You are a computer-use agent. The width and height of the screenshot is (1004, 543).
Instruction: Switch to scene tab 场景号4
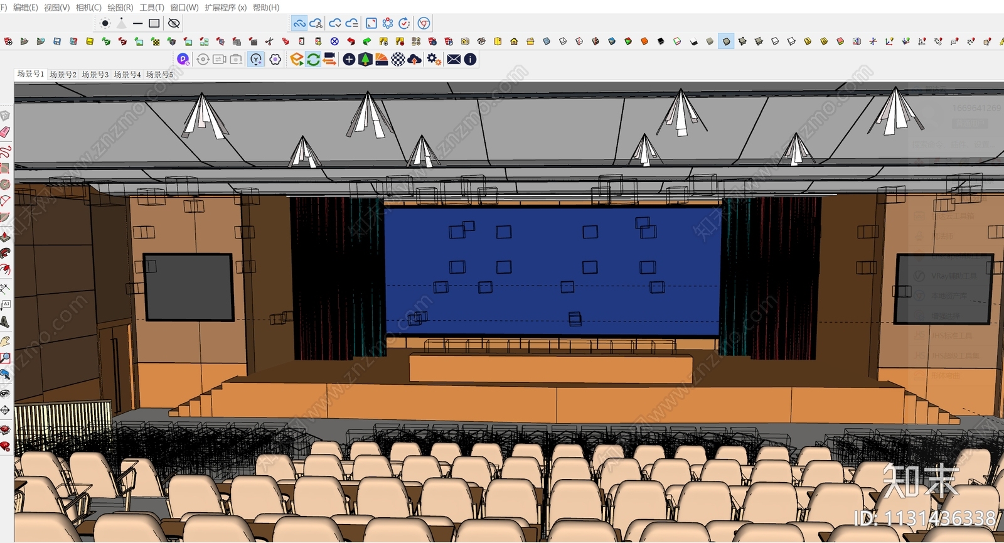click(x=127, y=75)
